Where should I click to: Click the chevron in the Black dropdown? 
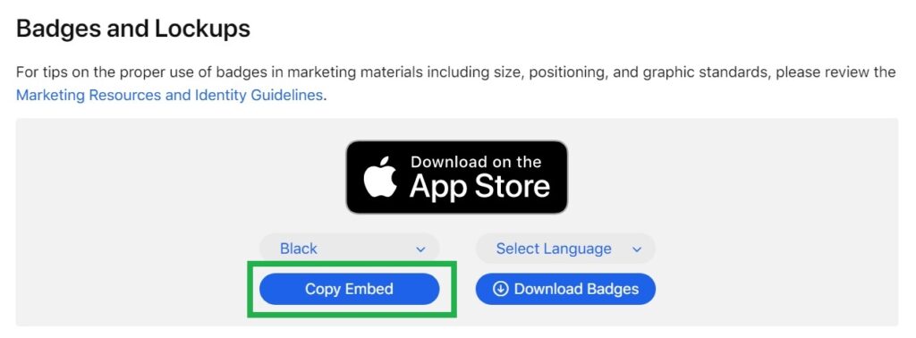(x=420, y=249)
